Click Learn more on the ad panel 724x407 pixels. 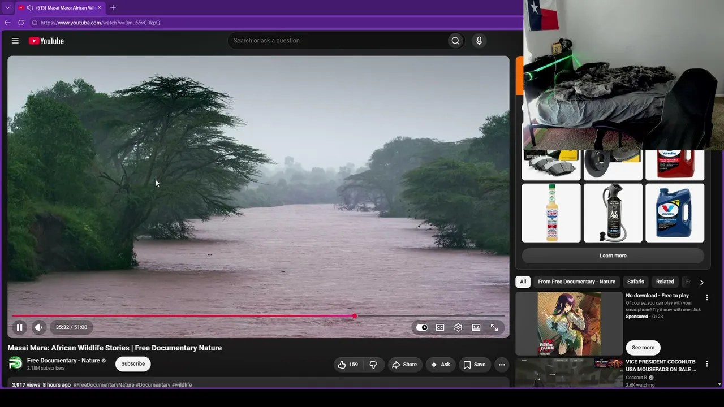click(613, 256)
